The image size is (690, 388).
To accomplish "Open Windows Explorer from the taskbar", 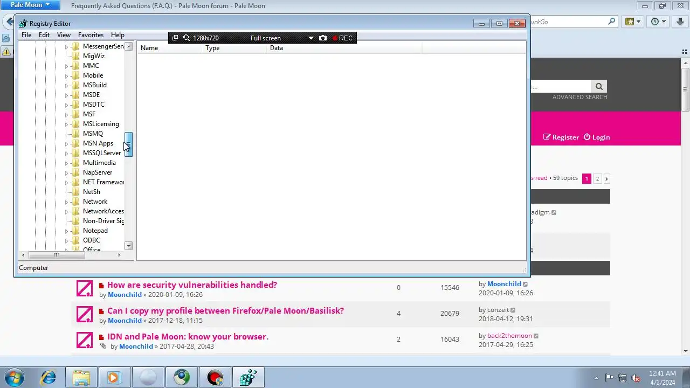I will pyautogui.click(x=81, y=377).
